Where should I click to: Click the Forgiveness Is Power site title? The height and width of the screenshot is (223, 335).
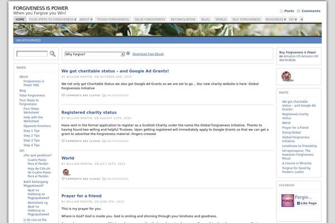tap(41, 8)
